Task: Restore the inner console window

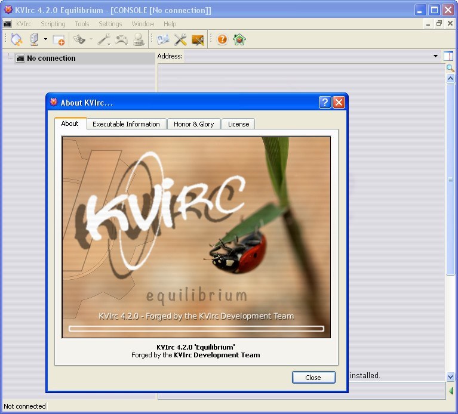Action: [x=439, y=24]
